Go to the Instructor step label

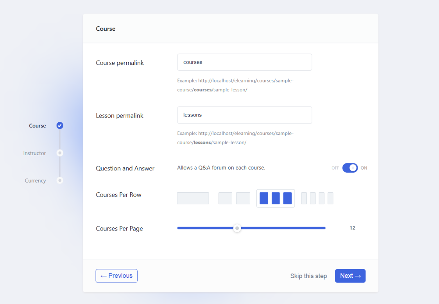(x=34, y=153)
